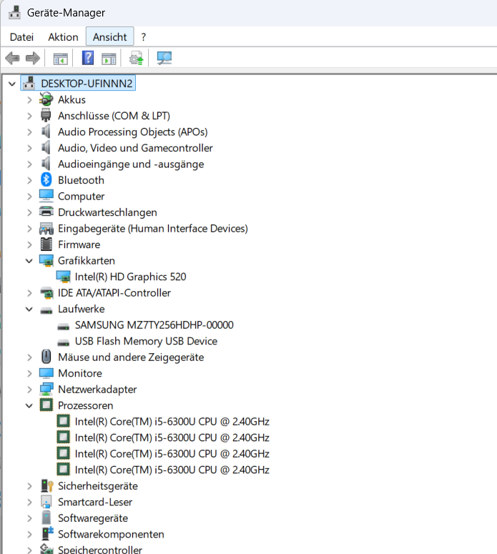
Task: Expand the Audioeingänge und -ausgänge category
Action: [29, 164]
